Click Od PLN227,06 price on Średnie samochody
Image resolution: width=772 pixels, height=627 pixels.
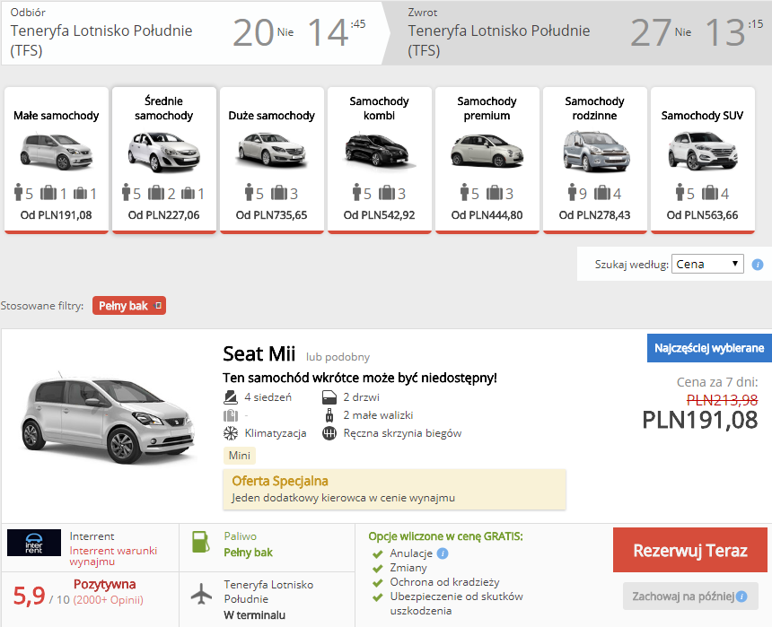pyautogui.click(x=164, y=215)
